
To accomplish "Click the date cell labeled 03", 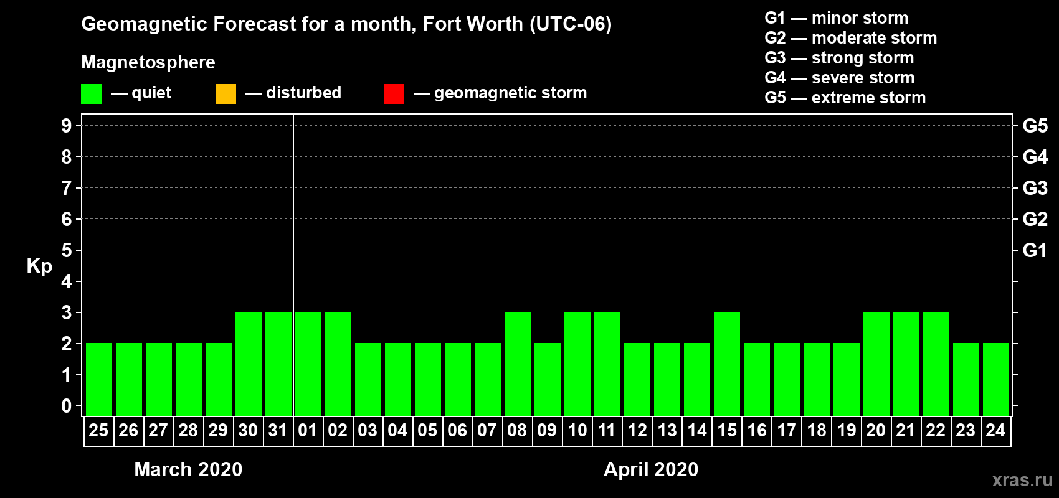I will click(368, 431).
